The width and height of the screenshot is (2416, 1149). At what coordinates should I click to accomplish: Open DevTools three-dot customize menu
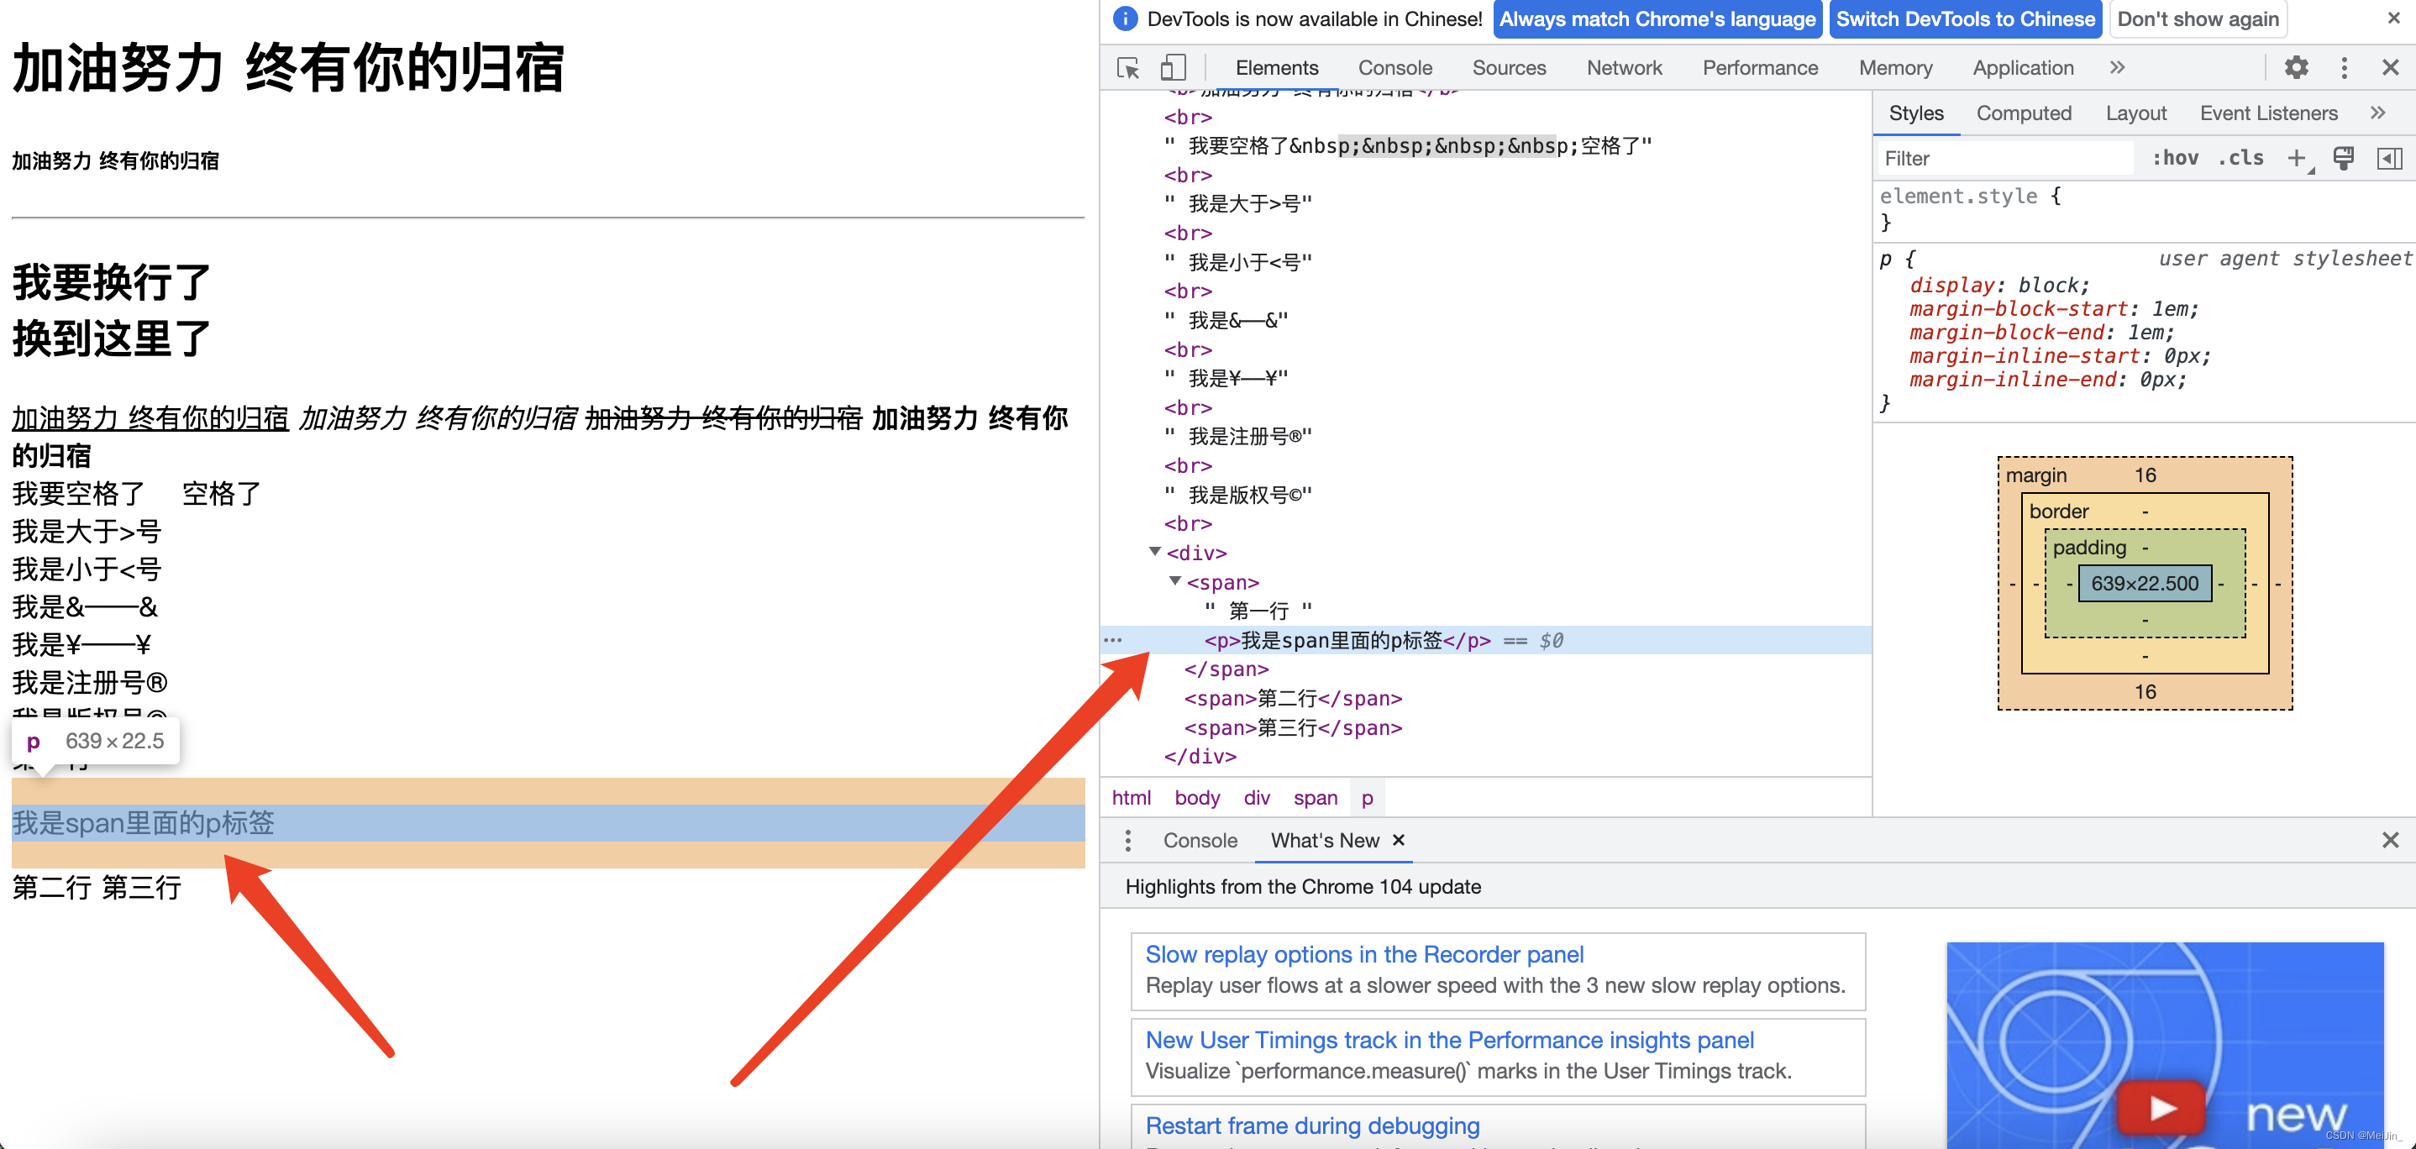(2343, 67)
